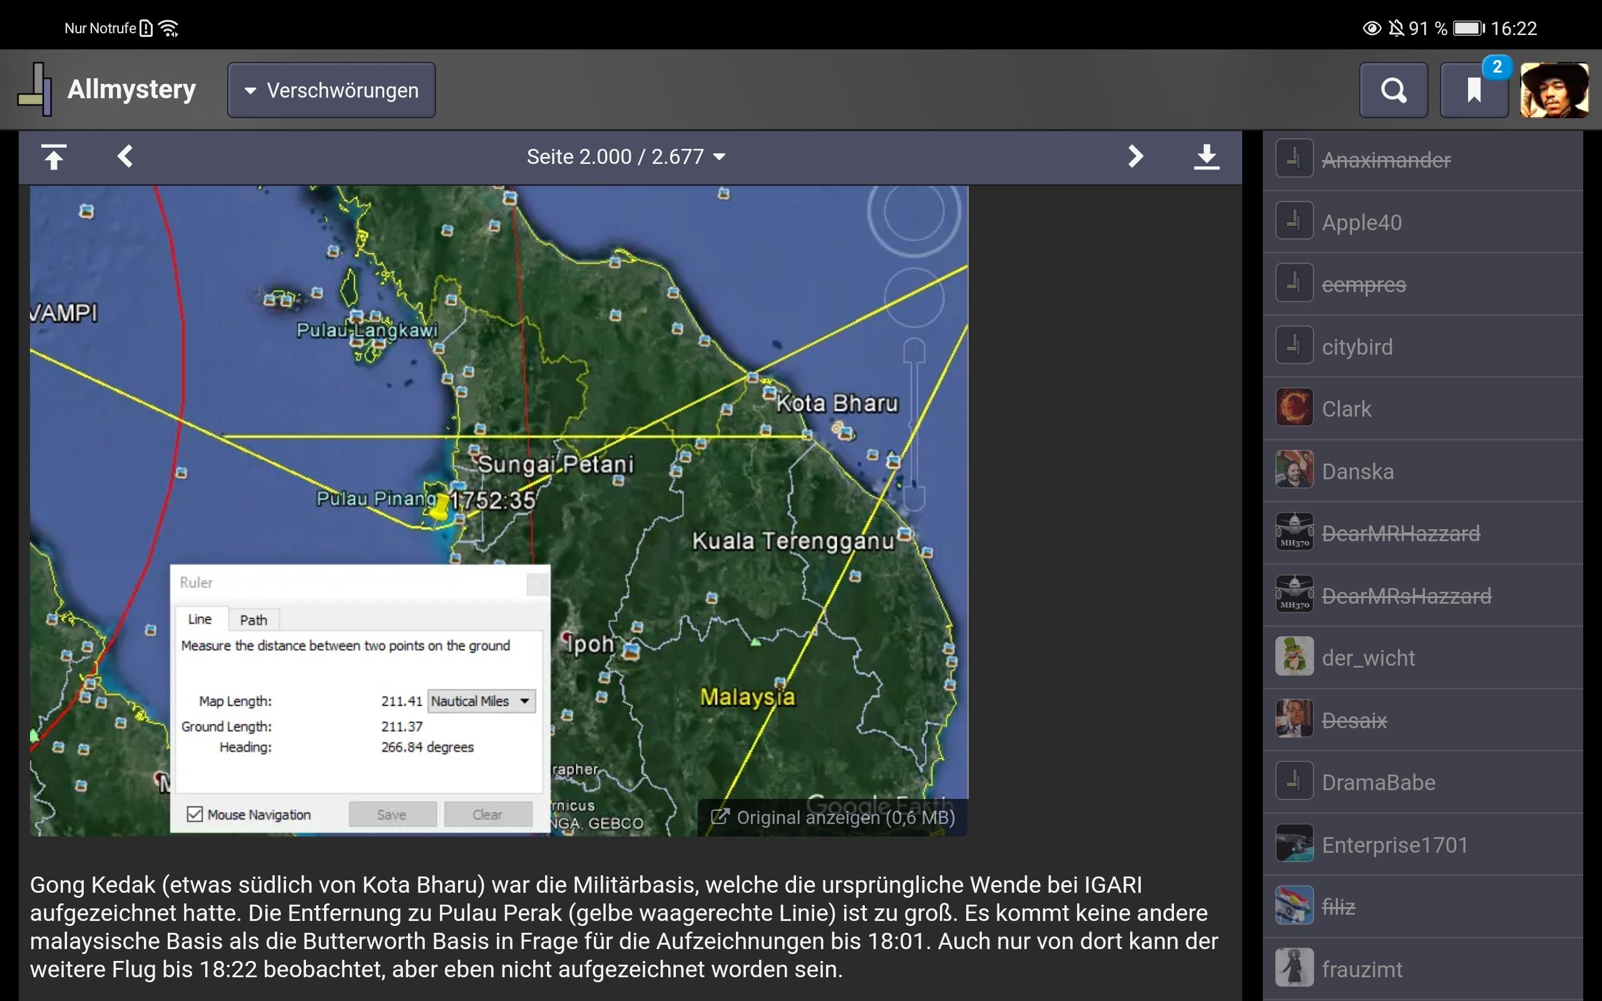Open user Enterprise1701 name link
Screen dimensions: 1602x1001
1395,845
